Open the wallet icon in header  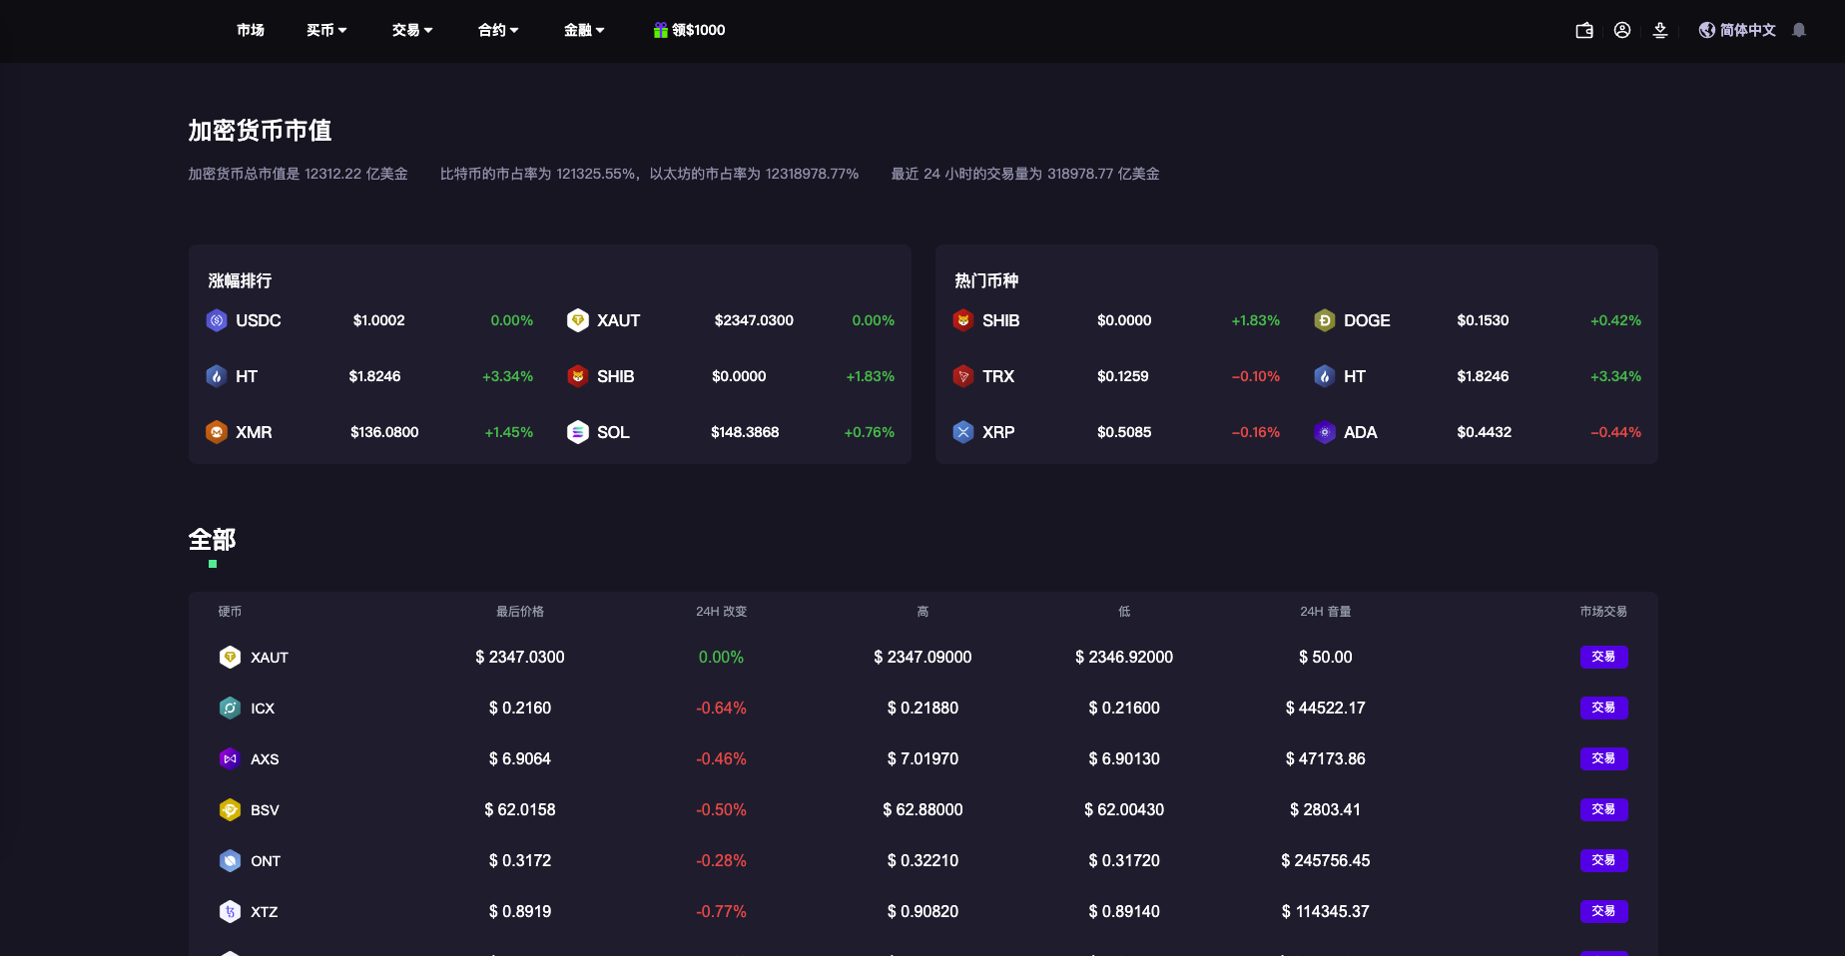(1583, 30)
